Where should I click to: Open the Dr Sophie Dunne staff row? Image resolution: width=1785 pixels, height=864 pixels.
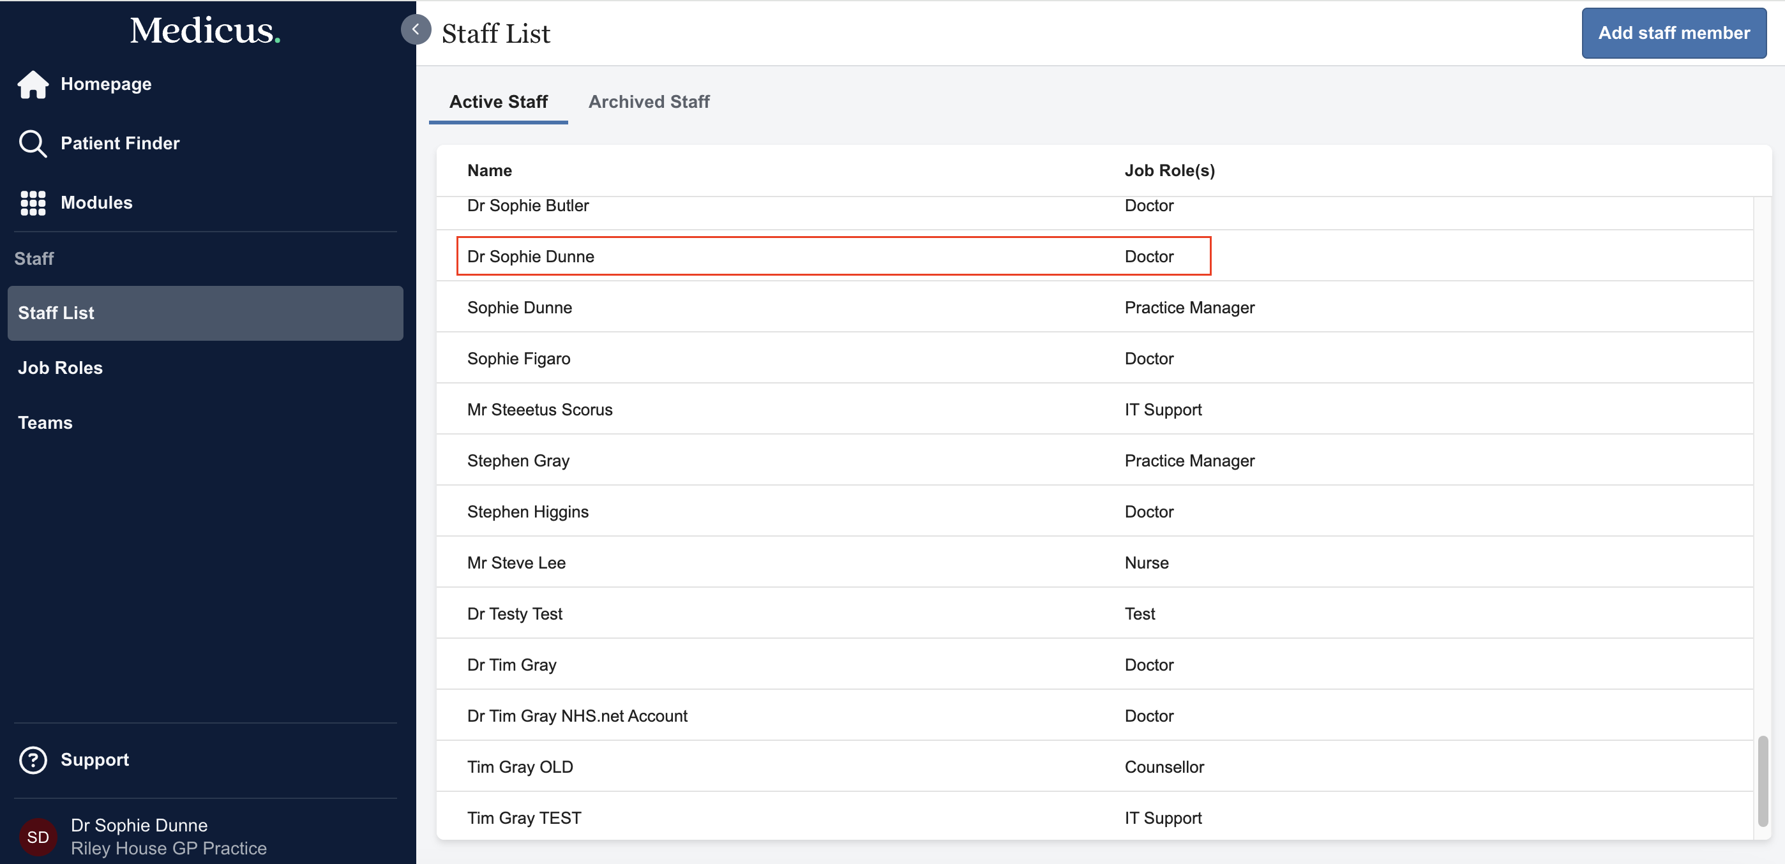click(x=531, y=257)
